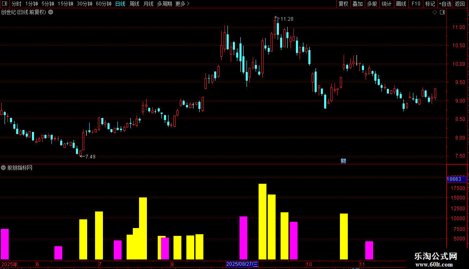Switch to the 分时 intraday view
Viewport: 469px width, 269px height.
click(17, 4)
